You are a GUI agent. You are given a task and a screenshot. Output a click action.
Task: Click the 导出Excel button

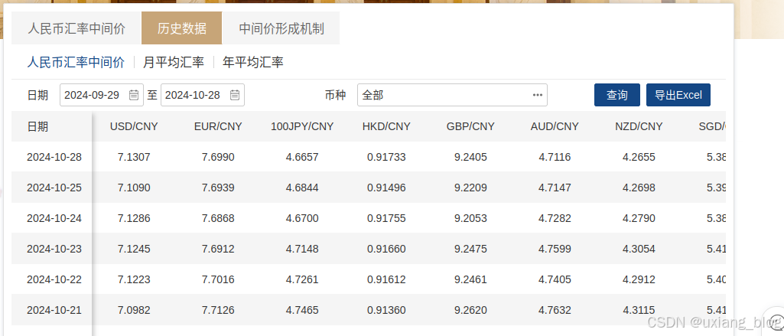(x=678, y=95)
